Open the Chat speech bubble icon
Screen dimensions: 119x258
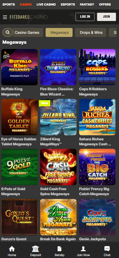(107, 249)
